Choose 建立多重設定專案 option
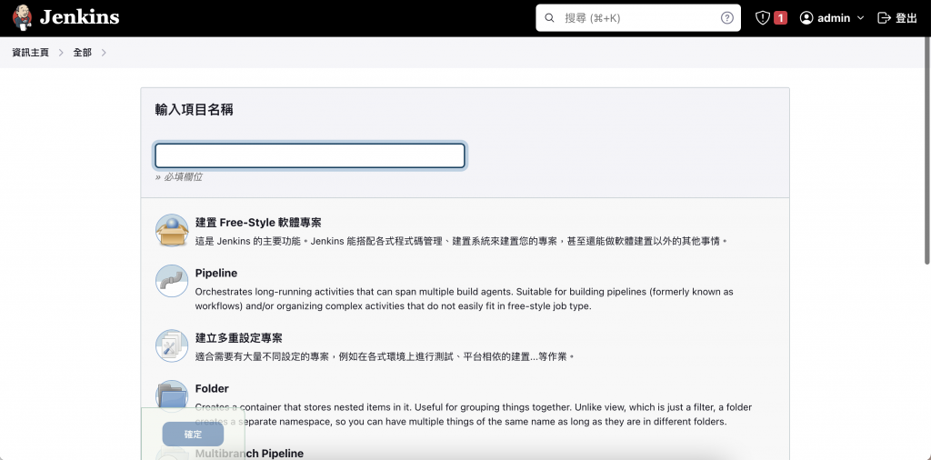Viewport: 931px width, 460px height. (239, 338)
